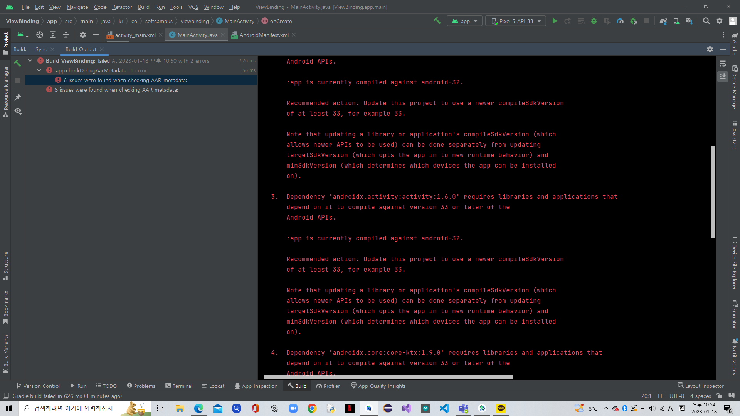Open the Tools menu
Screen dimensions: 740x416
click(x=176, y=7)
